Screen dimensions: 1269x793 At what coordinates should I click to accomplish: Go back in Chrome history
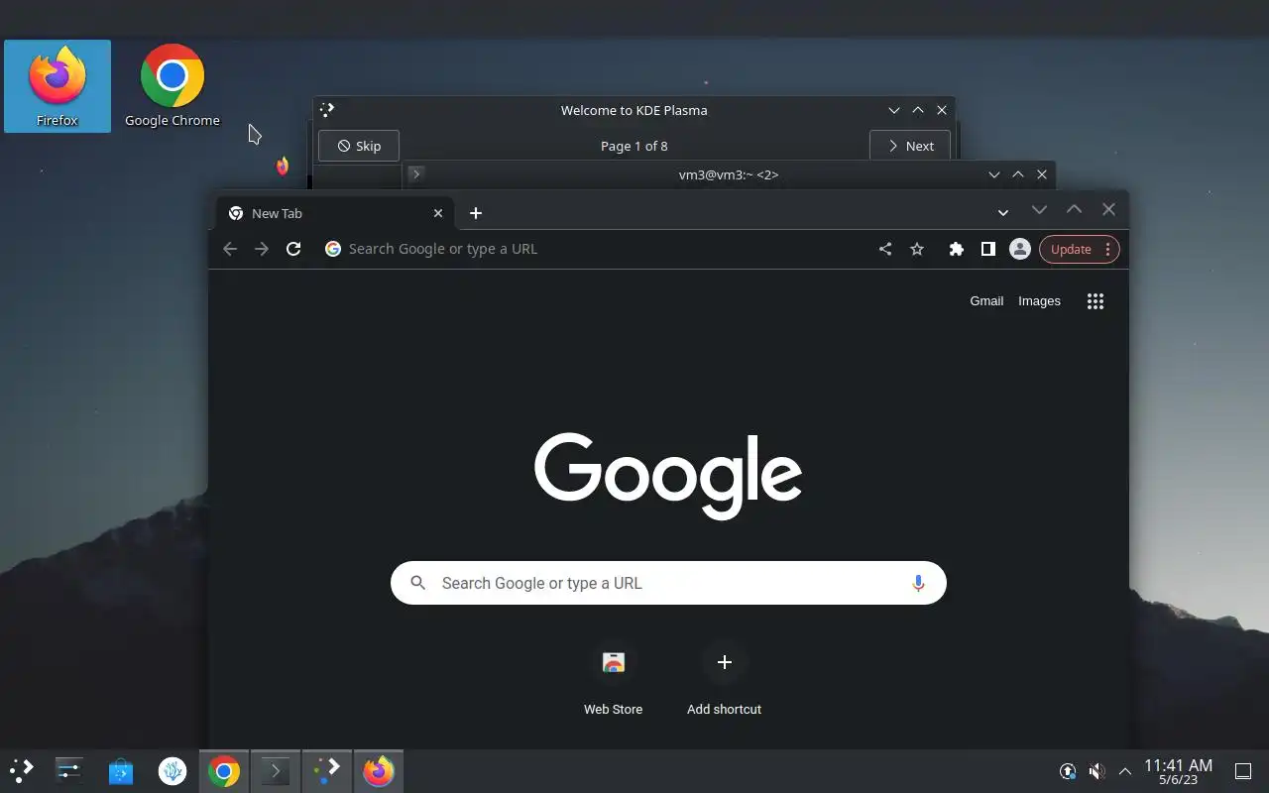click(230, 249)
